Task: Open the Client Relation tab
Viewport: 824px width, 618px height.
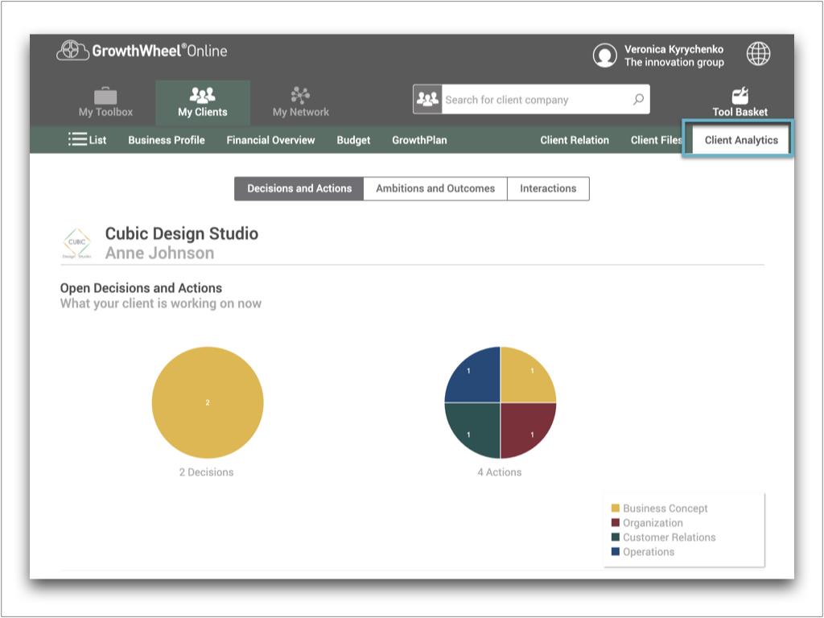Action: tap(575, 140)
